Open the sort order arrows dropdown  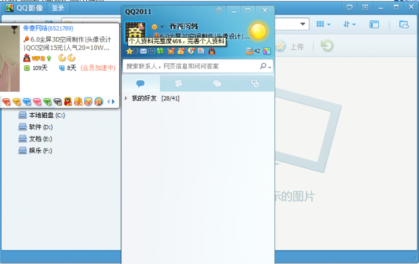(x=349, y=25)
